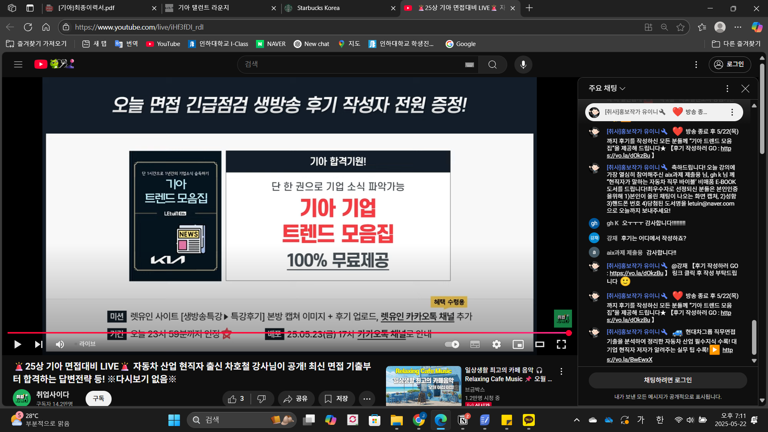Click 채팅하려면 로그인 button
The image size is (768, 432).
(x=668, y=380)
